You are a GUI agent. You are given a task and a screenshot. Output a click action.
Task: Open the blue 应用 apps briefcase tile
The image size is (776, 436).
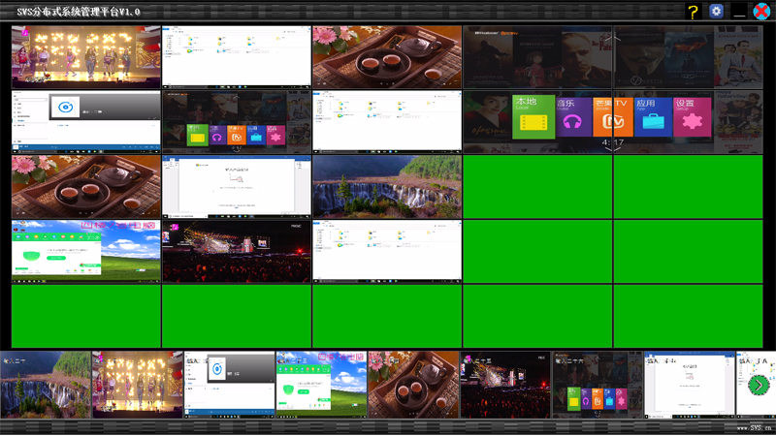[x=654, y=118]
